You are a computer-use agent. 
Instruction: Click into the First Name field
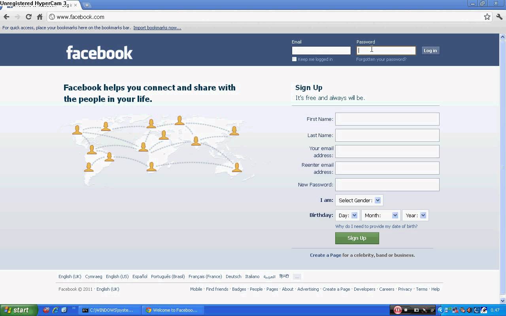pyautogui.click(x=387, y=119)
